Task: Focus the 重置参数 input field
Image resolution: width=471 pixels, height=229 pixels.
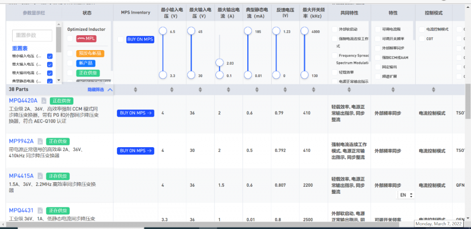Action: pyautogui.click(x=32, y=35)
